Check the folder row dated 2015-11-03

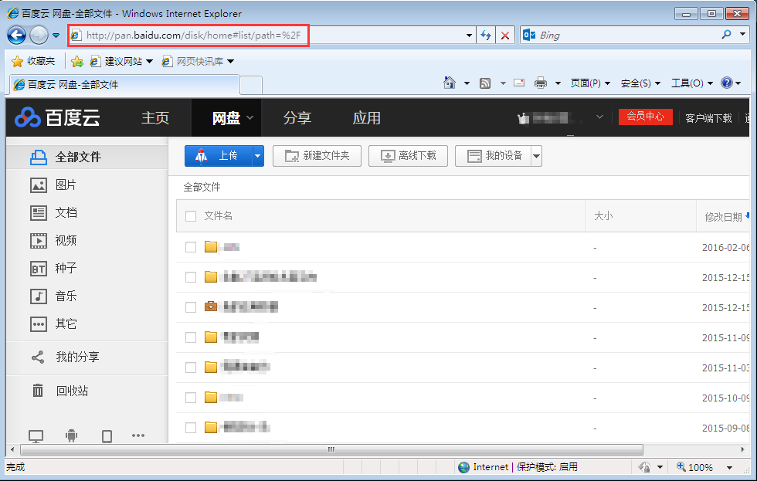[x=191, y=368]
